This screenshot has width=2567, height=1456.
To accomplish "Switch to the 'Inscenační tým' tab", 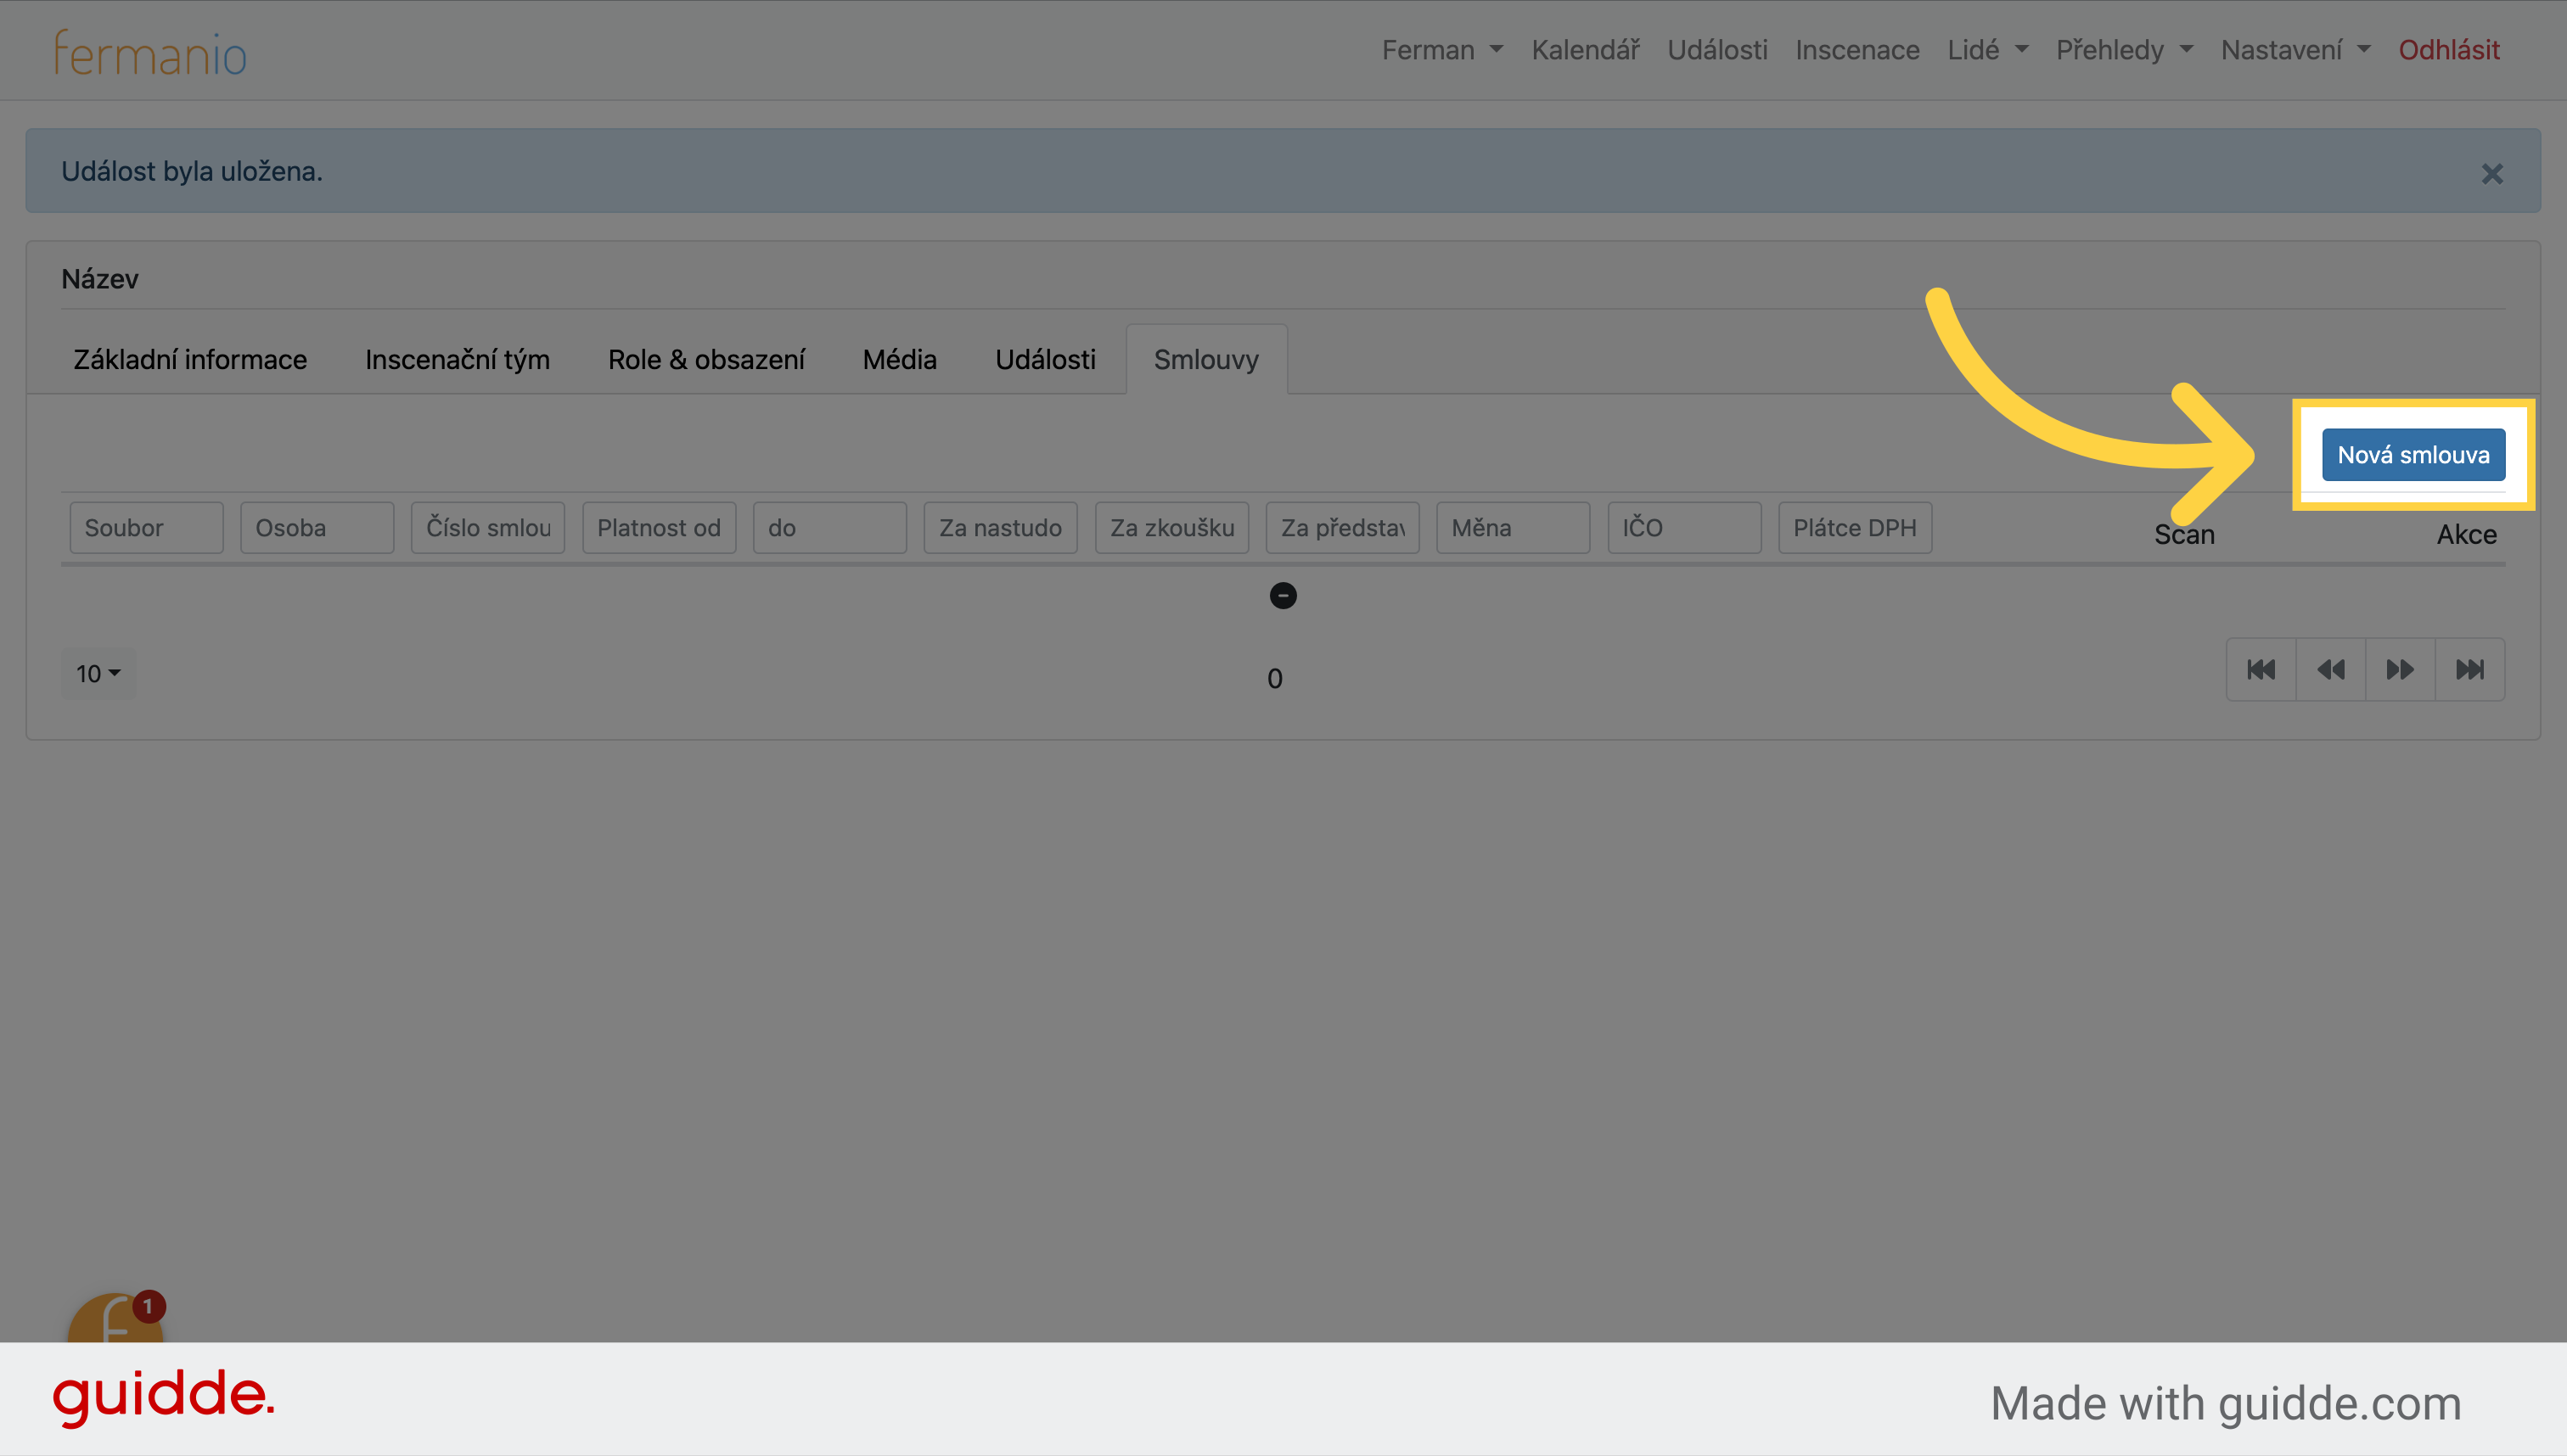I will click(455, 360).
